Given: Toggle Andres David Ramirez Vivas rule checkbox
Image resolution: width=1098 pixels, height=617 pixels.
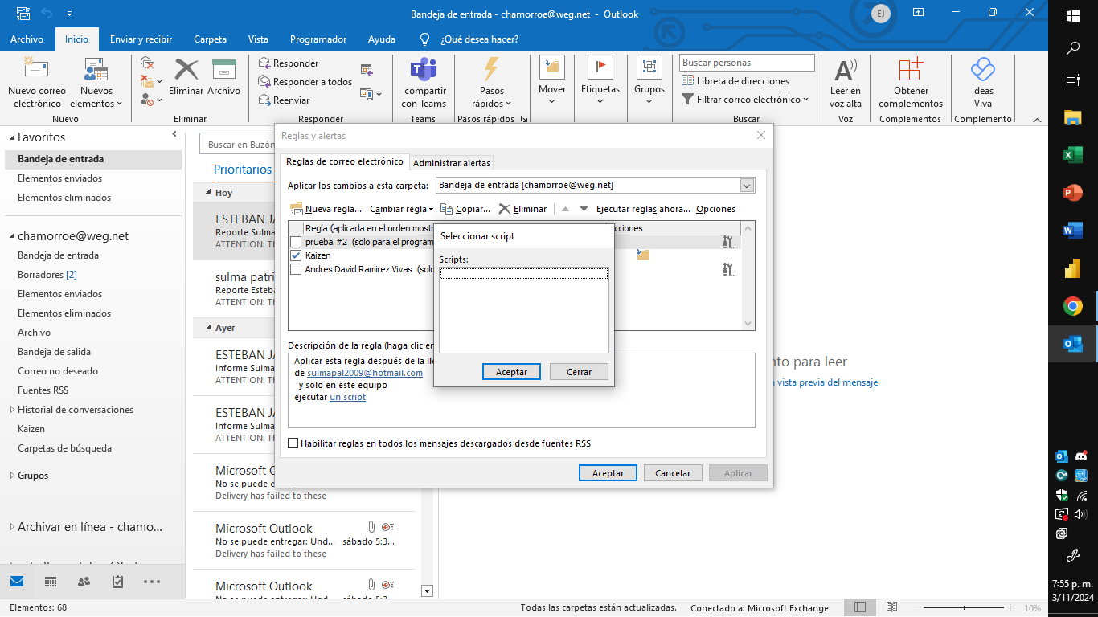Looking at the screenshot, I should tap(296, 269).
